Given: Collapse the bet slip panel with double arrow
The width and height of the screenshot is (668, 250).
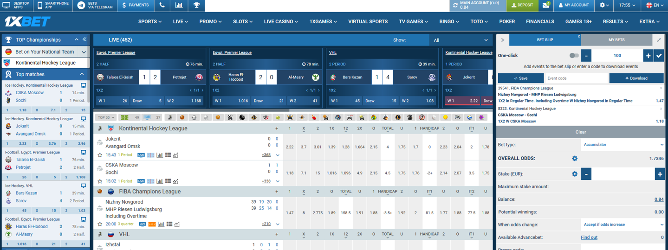Looking at the screenshot, I should [503, 40].
